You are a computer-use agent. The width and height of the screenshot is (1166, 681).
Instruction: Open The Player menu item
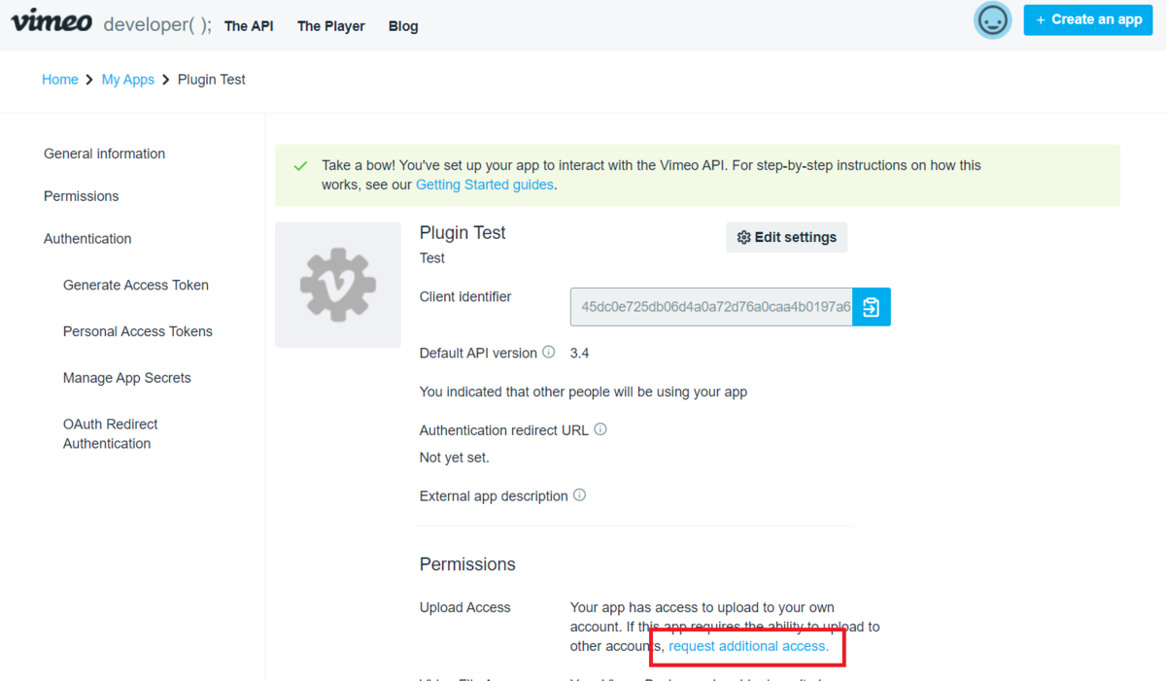[331, 26]
